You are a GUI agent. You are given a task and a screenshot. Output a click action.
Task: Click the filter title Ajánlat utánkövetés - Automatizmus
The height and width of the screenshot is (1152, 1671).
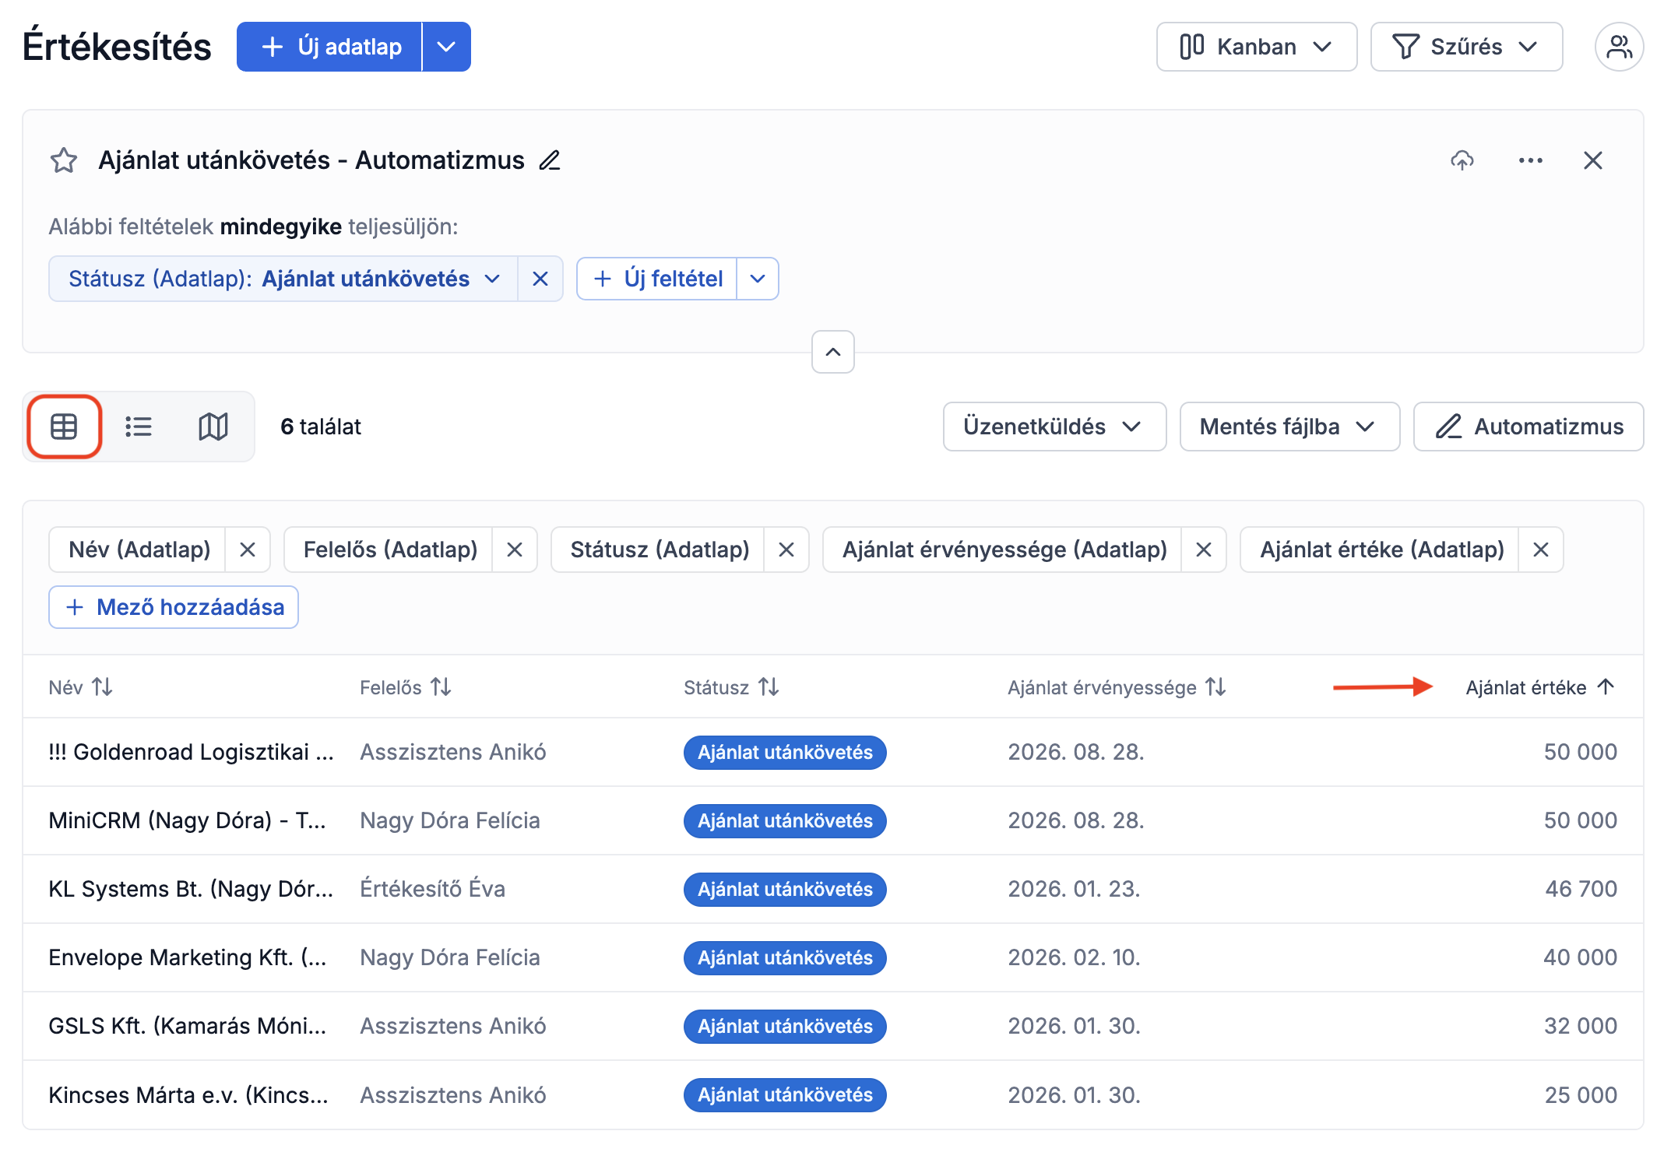coord(311,160)
